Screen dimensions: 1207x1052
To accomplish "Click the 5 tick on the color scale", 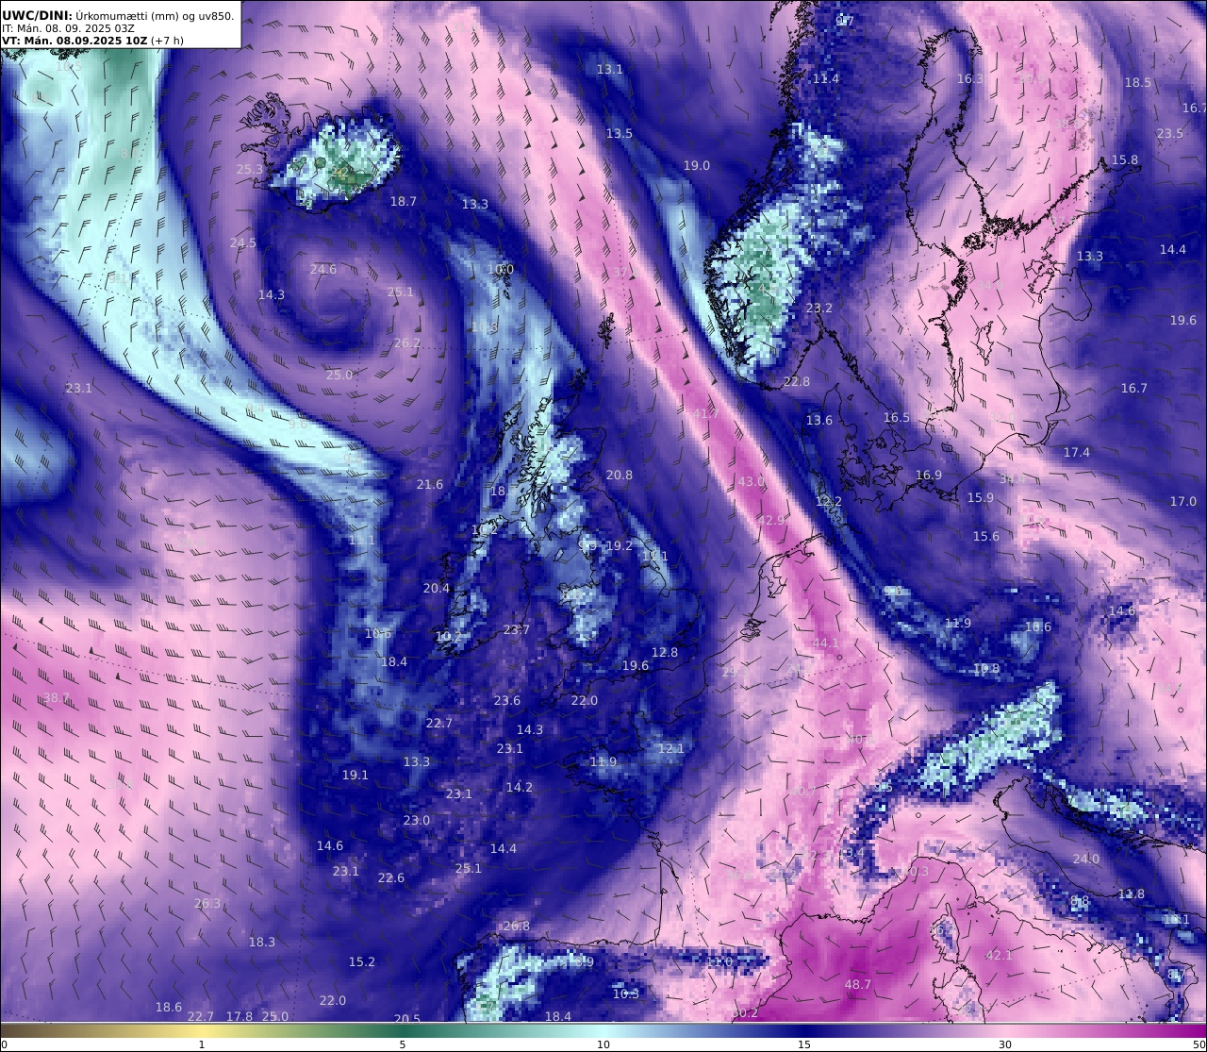I will point(403,1044).
